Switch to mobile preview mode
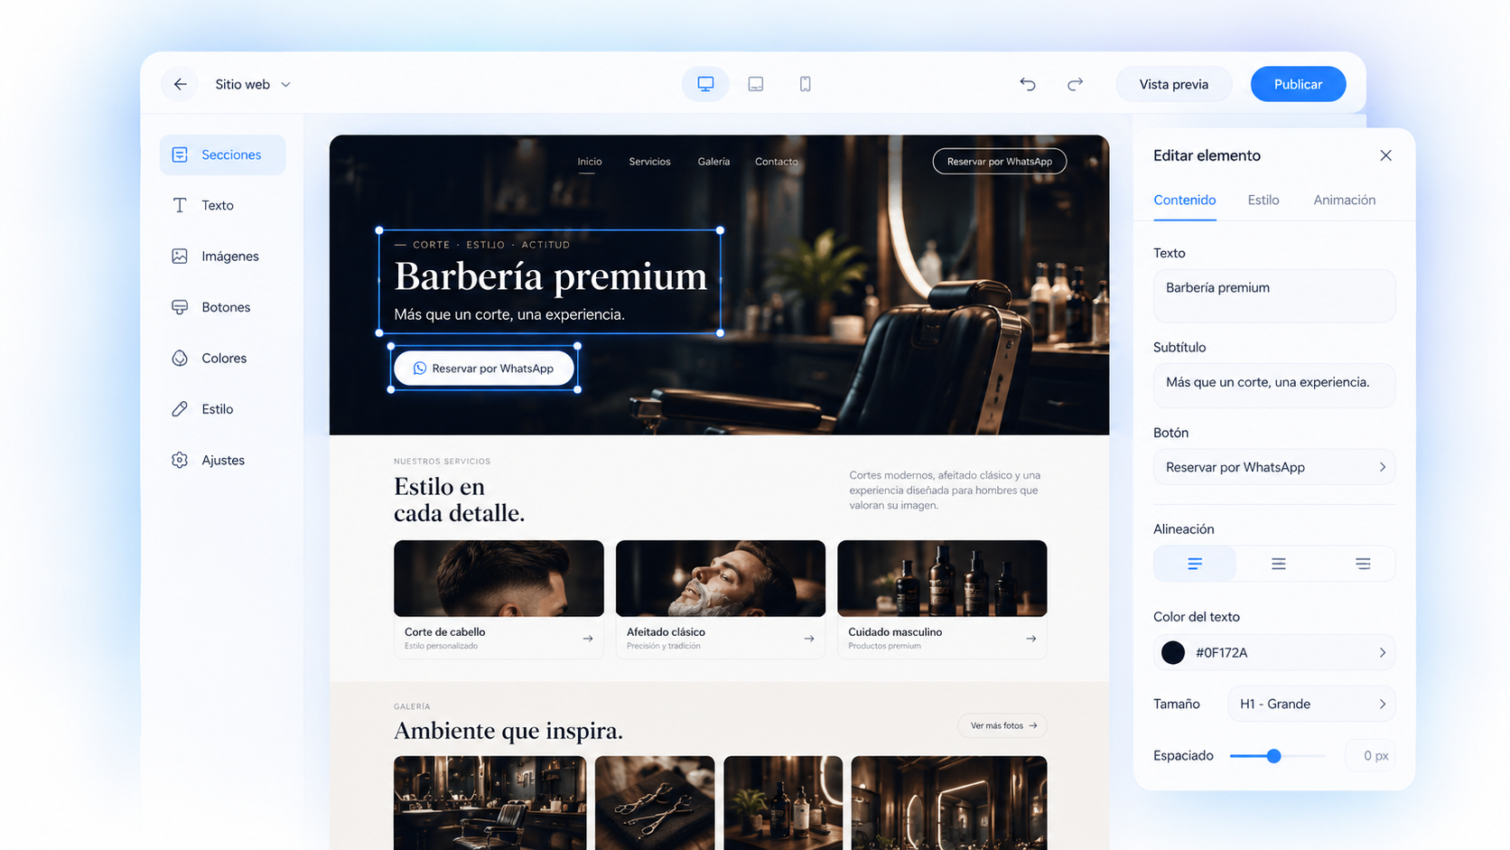The width and height of the screenshot is (1510, 850). tap(806, 84)
